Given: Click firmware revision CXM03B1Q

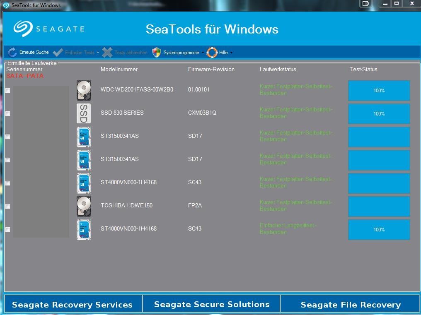Looking at the screenshot, I should click(x=202, y=113).
